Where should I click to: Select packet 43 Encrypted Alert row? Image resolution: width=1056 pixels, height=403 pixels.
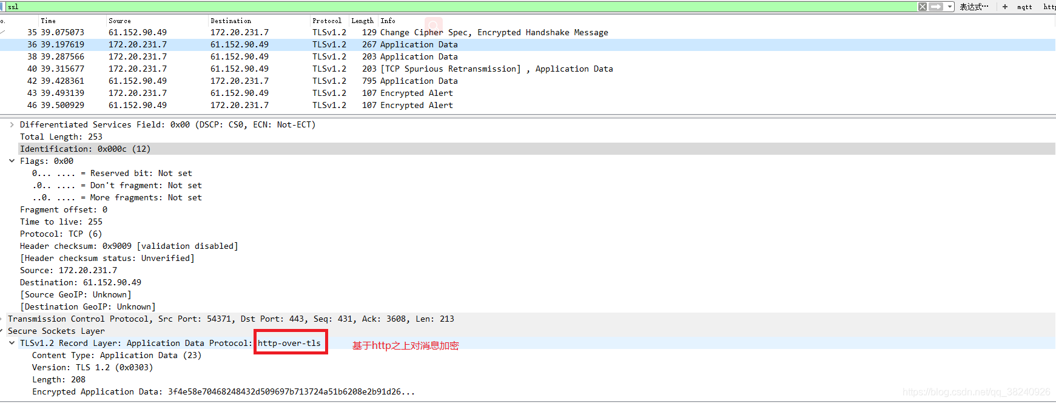point(528,93)
